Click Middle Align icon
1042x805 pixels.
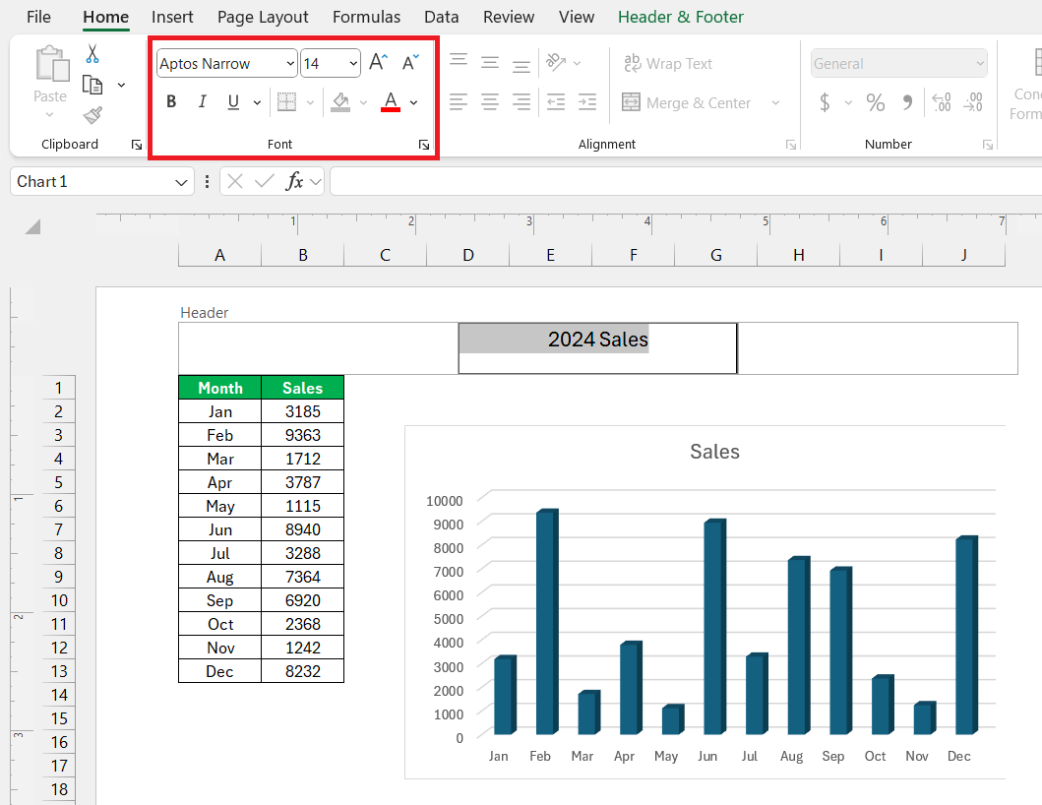click(x=490, y=62)
